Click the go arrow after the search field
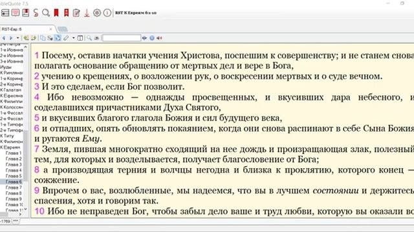Screen dimensions: 414x232 (144, 38)
